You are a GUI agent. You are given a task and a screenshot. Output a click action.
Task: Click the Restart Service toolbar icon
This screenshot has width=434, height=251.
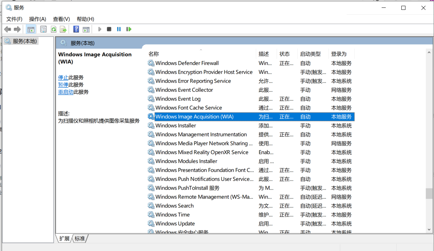(x=129, y=29)
